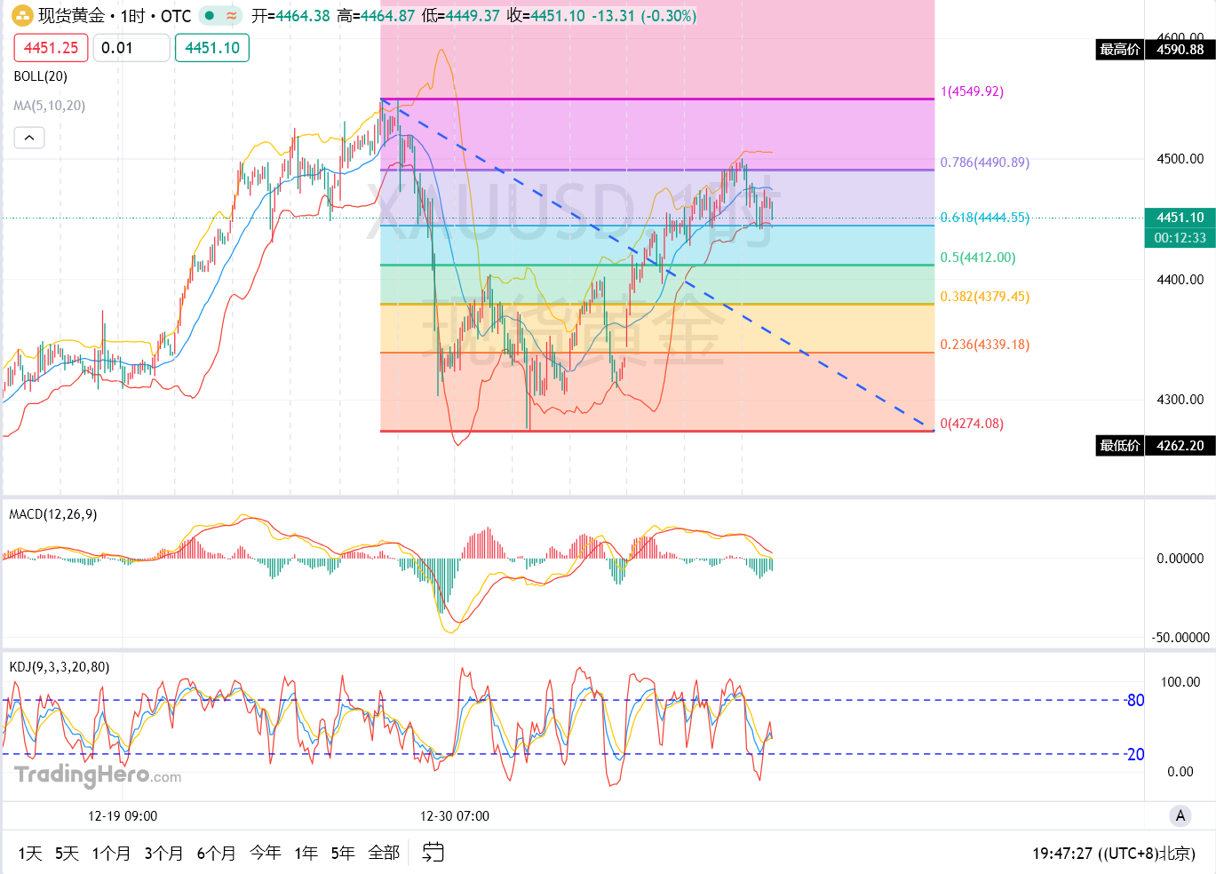Click the 4400.00 price axis label
This screenshot has width=1216, height=874.
pos(1180,280)
